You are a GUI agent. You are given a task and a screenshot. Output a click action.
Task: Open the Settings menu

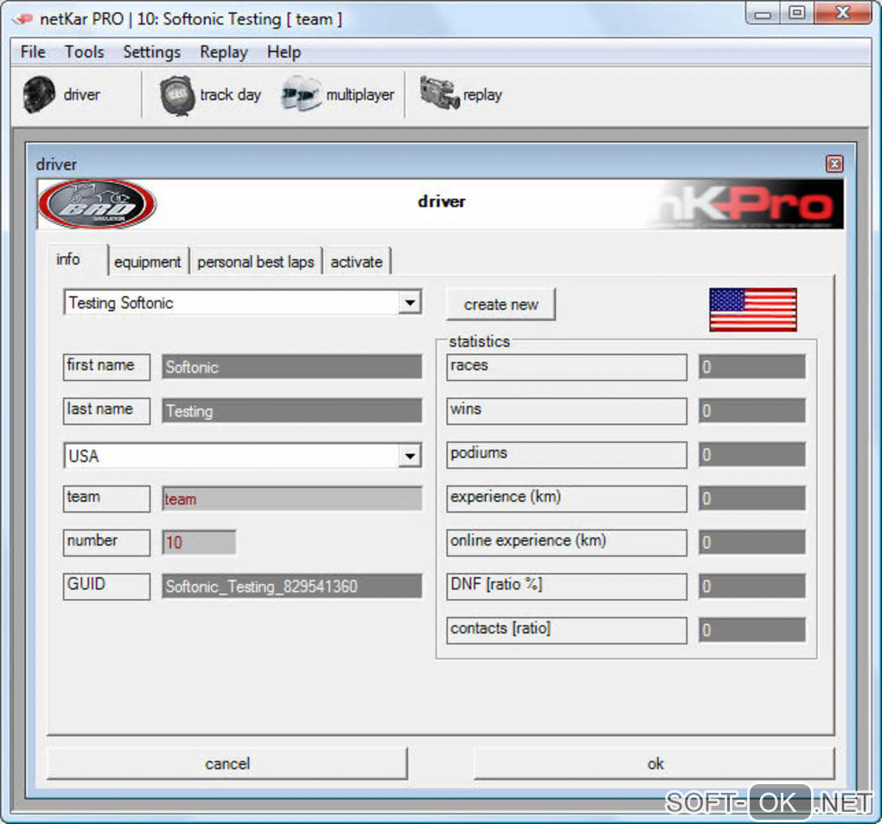click(x=152, y=52)
